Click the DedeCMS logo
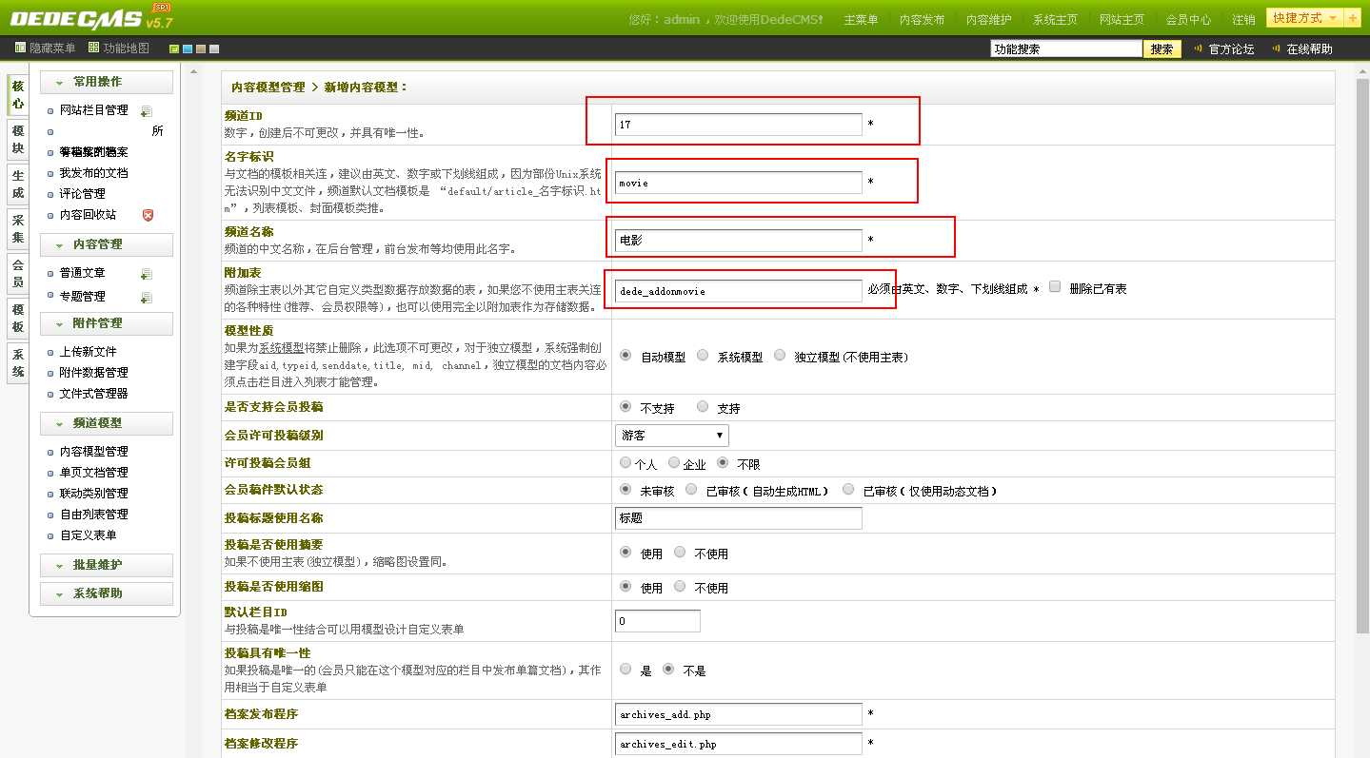This screenshot has width=1370, height=758. (92, 17)
